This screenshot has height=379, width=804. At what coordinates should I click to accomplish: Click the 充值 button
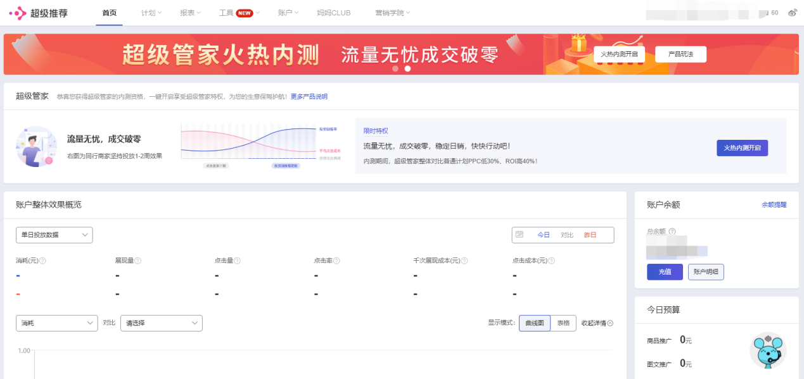(665, 271)
